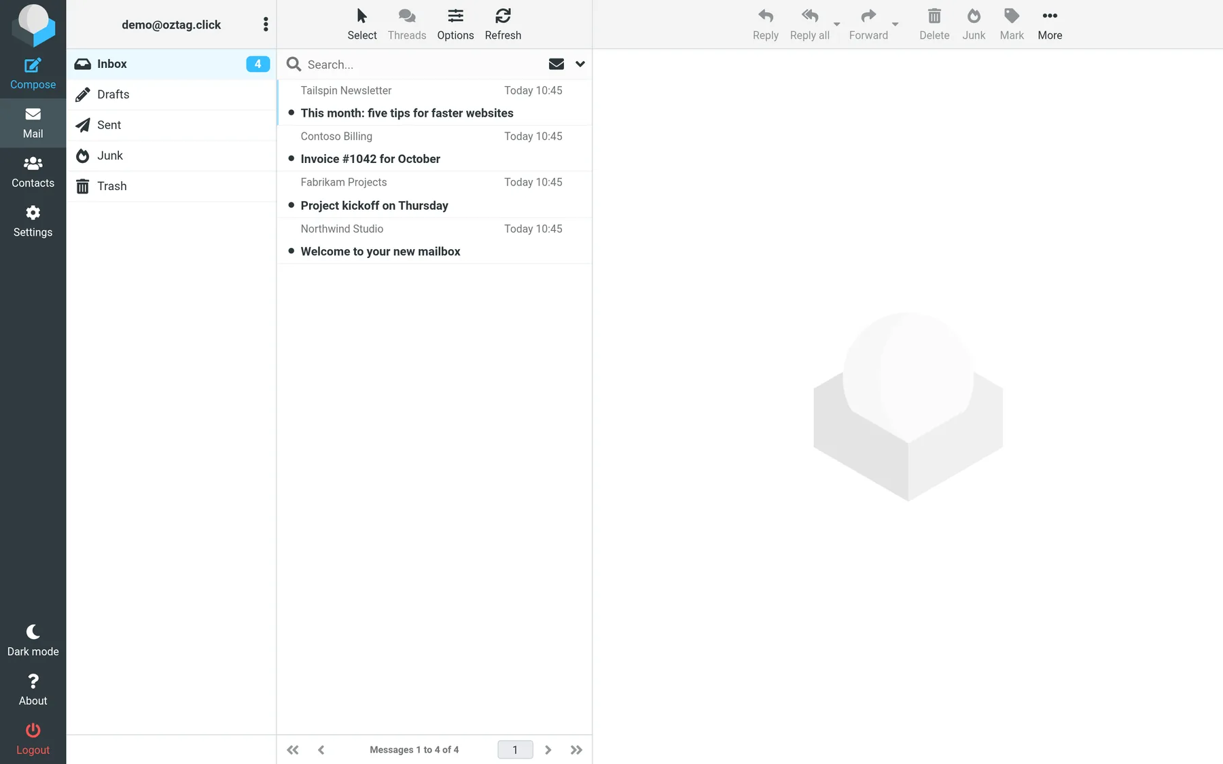Screen dimensions: 1223x764
Task: Open the Sent folder
Action: coord(171,125)
